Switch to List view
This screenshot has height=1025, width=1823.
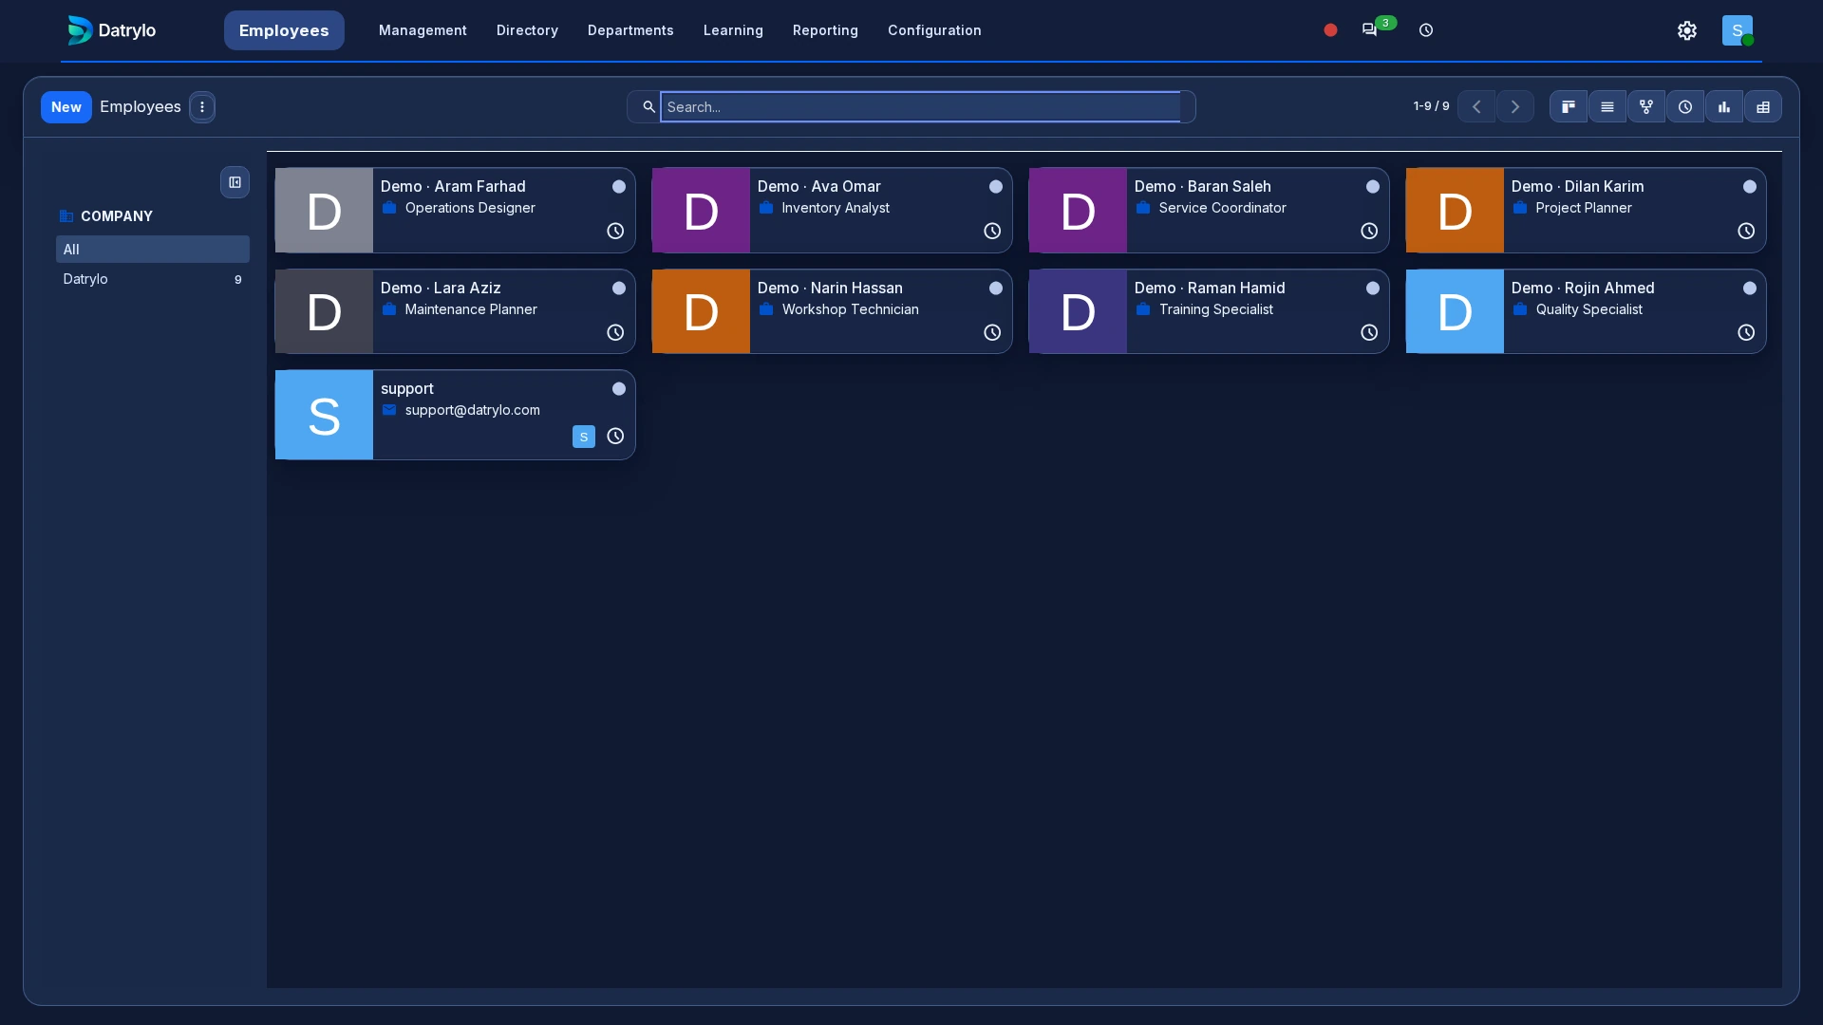click(1607, 107)
